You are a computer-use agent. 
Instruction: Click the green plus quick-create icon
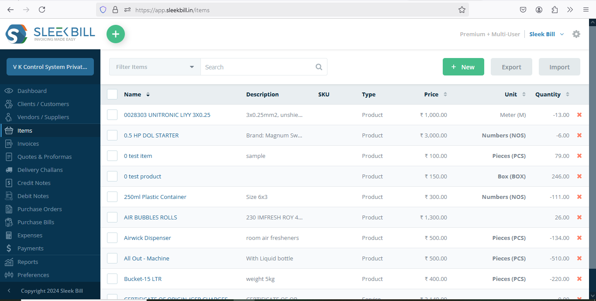point(116,34)
